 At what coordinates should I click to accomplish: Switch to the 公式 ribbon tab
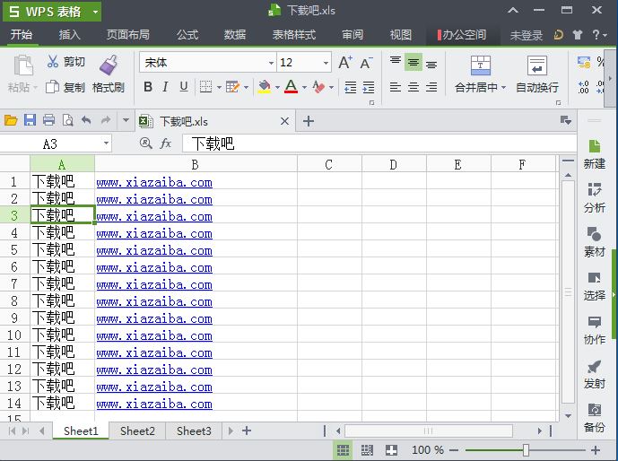coord(187,35)
